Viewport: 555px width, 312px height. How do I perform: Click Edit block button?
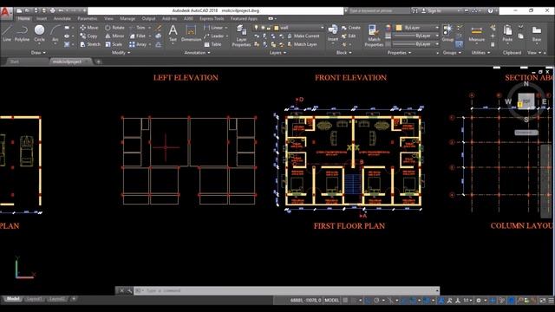click(349, 36)
